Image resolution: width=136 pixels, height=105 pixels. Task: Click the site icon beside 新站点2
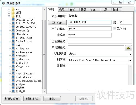tap(13, 91)
